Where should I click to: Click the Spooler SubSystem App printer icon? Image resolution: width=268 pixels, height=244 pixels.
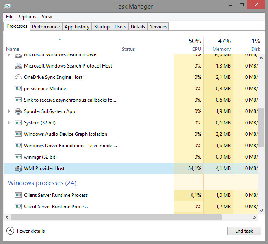18,111
